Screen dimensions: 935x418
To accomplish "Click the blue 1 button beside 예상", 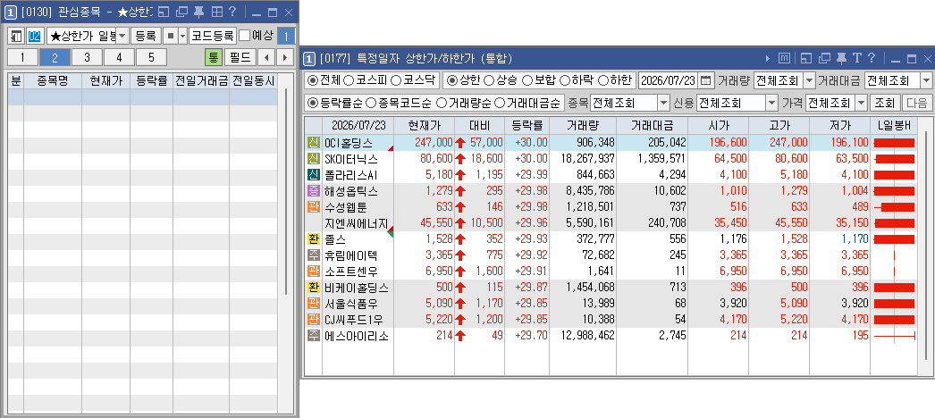I will click(286, 36).
